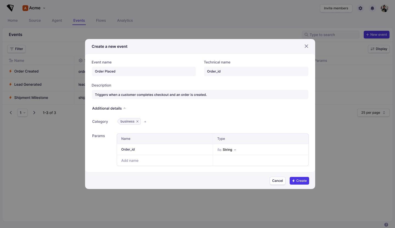Go to next page arrow
The height and width of the screenshot is (228, 395).
pos(34,113)
